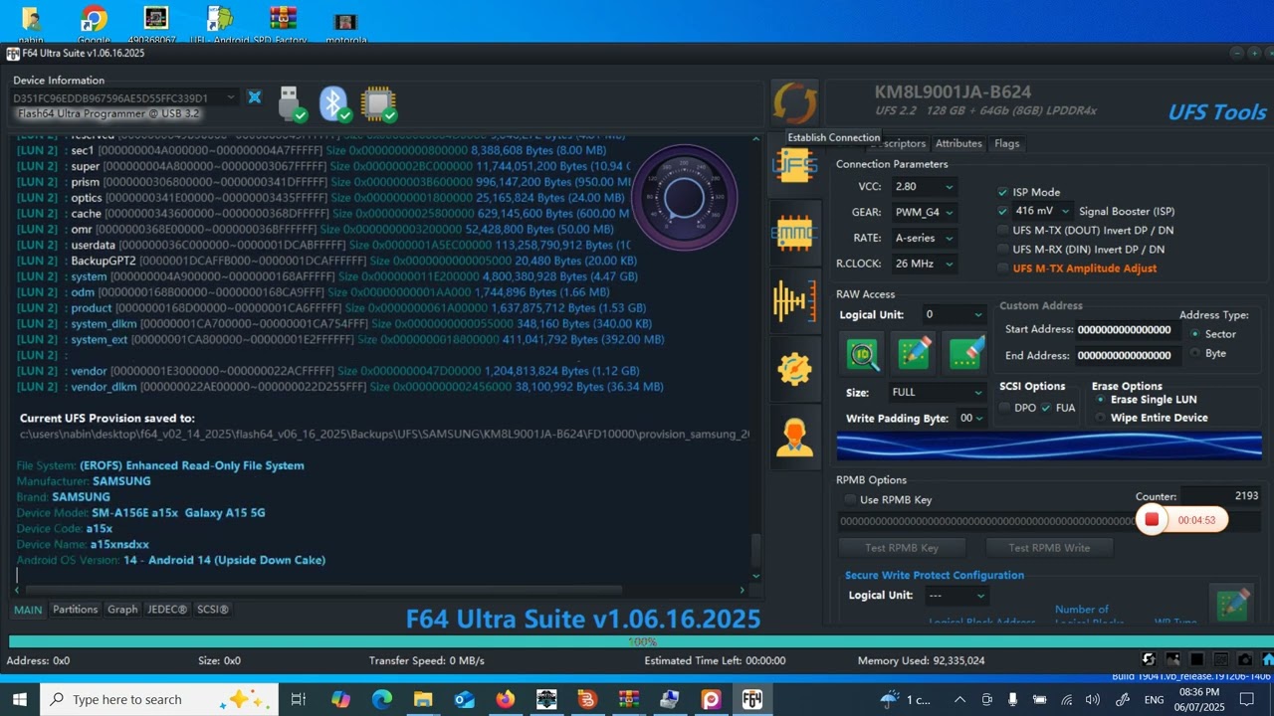Open the 416 mV signal booster dropdown
Viewport: 1274px width, 716px height.
[x=1042, y=211]
